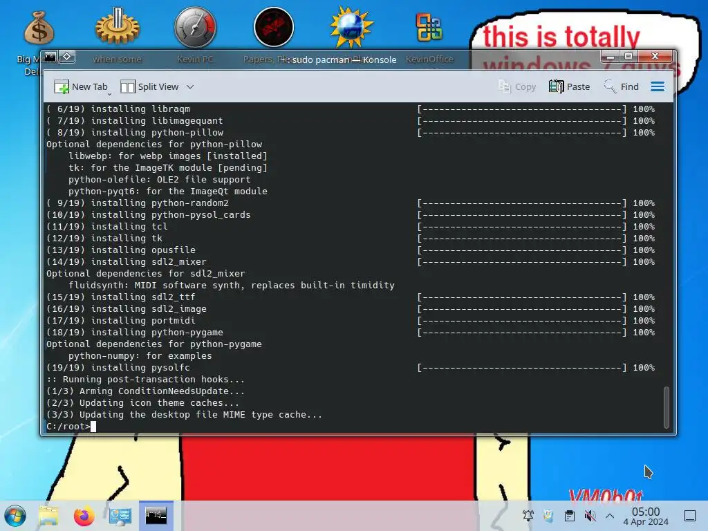
Task: Open the Konsole hamburger menu
Action: tap(658, 86)
